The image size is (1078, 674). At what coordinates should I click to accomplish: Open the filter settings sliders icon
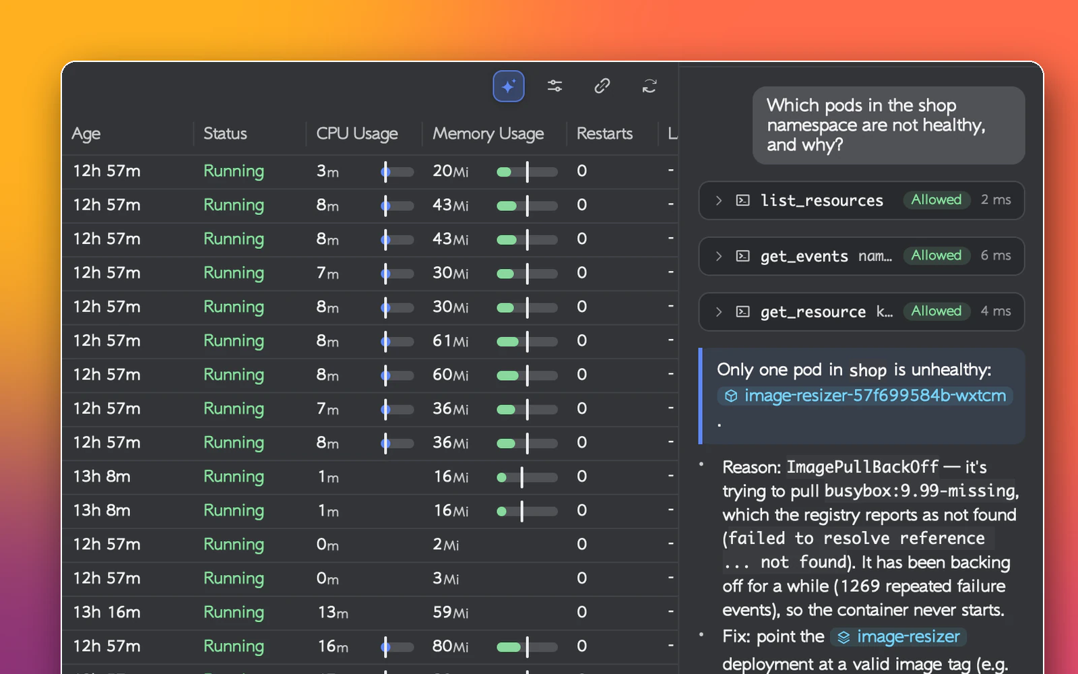555,86
